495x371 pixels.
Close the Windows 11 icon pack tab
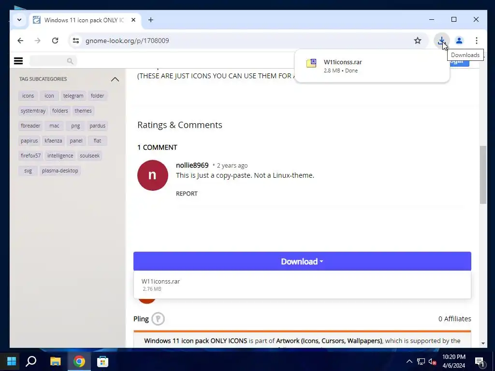pos(133,20)
